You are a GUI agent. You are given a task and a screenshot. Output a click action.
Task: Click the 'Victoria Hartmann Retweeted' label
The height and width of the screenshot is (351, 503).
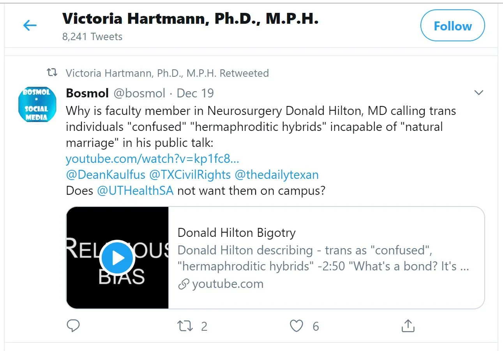point(167,73)
